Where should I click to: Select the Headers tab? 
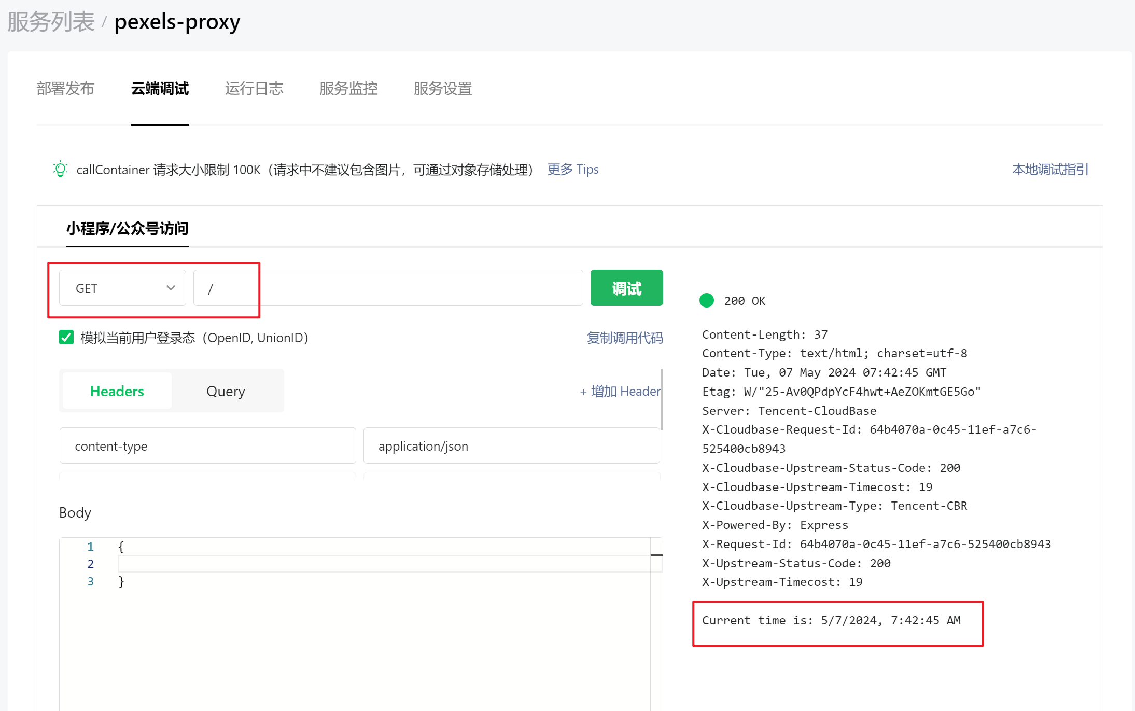pyautogui.click(x=117, y=391)
